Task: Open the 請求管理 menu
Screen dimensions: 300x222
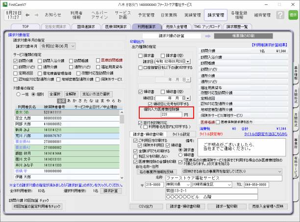Action: [215, 15]
